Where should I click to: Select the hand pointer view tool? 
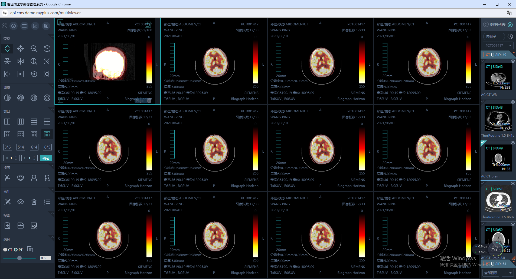(7, 178)
